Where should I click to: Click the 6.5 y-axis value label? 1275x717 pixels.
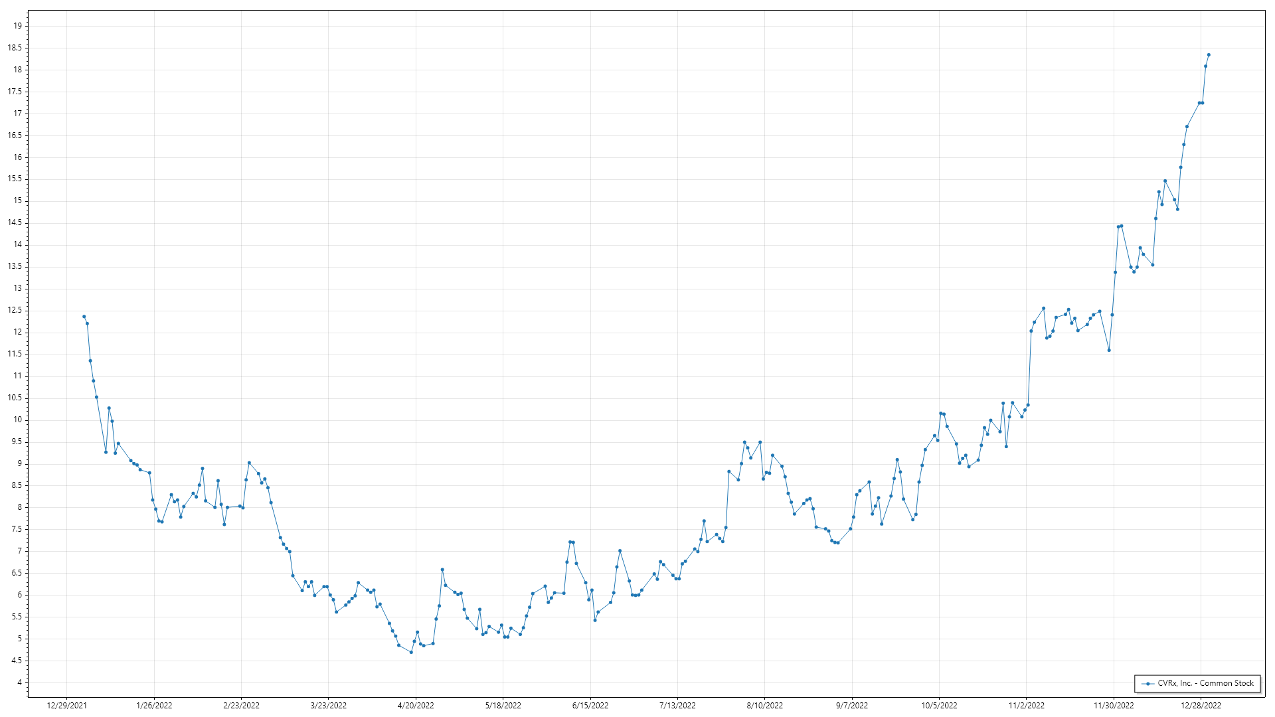tap(17, 573)
